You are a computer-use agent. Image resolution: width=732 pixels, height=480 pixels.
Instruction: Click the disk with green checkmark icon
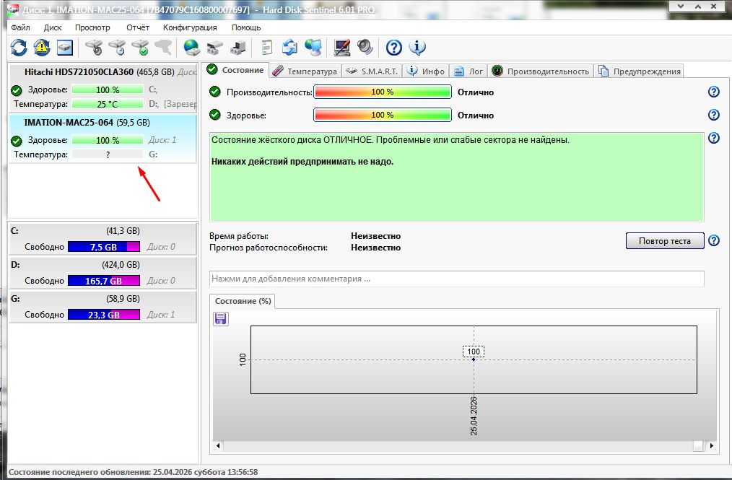[140, 47]
